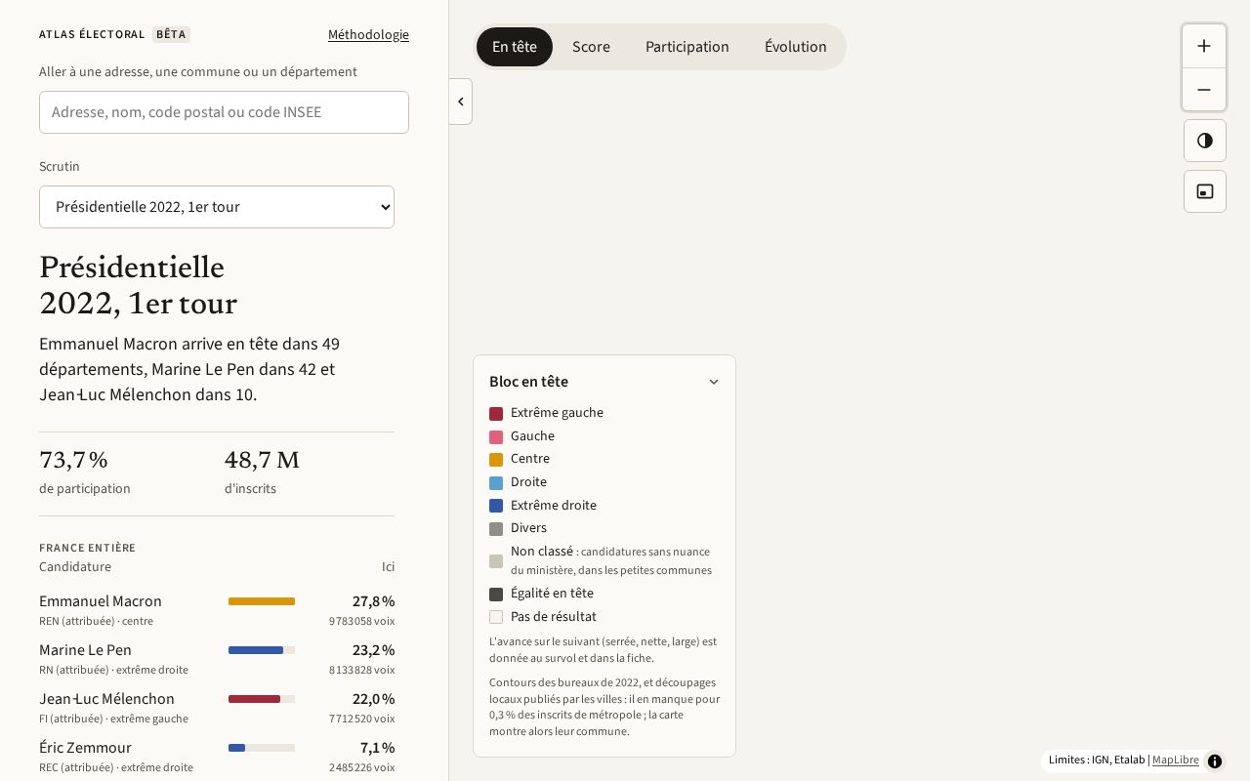Screen dimensions: 1250x781
Task: Click the 7 712 520 voix value
Action: [x=361, y=719]
